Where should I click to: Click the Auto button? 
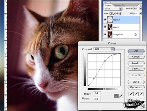136,82
